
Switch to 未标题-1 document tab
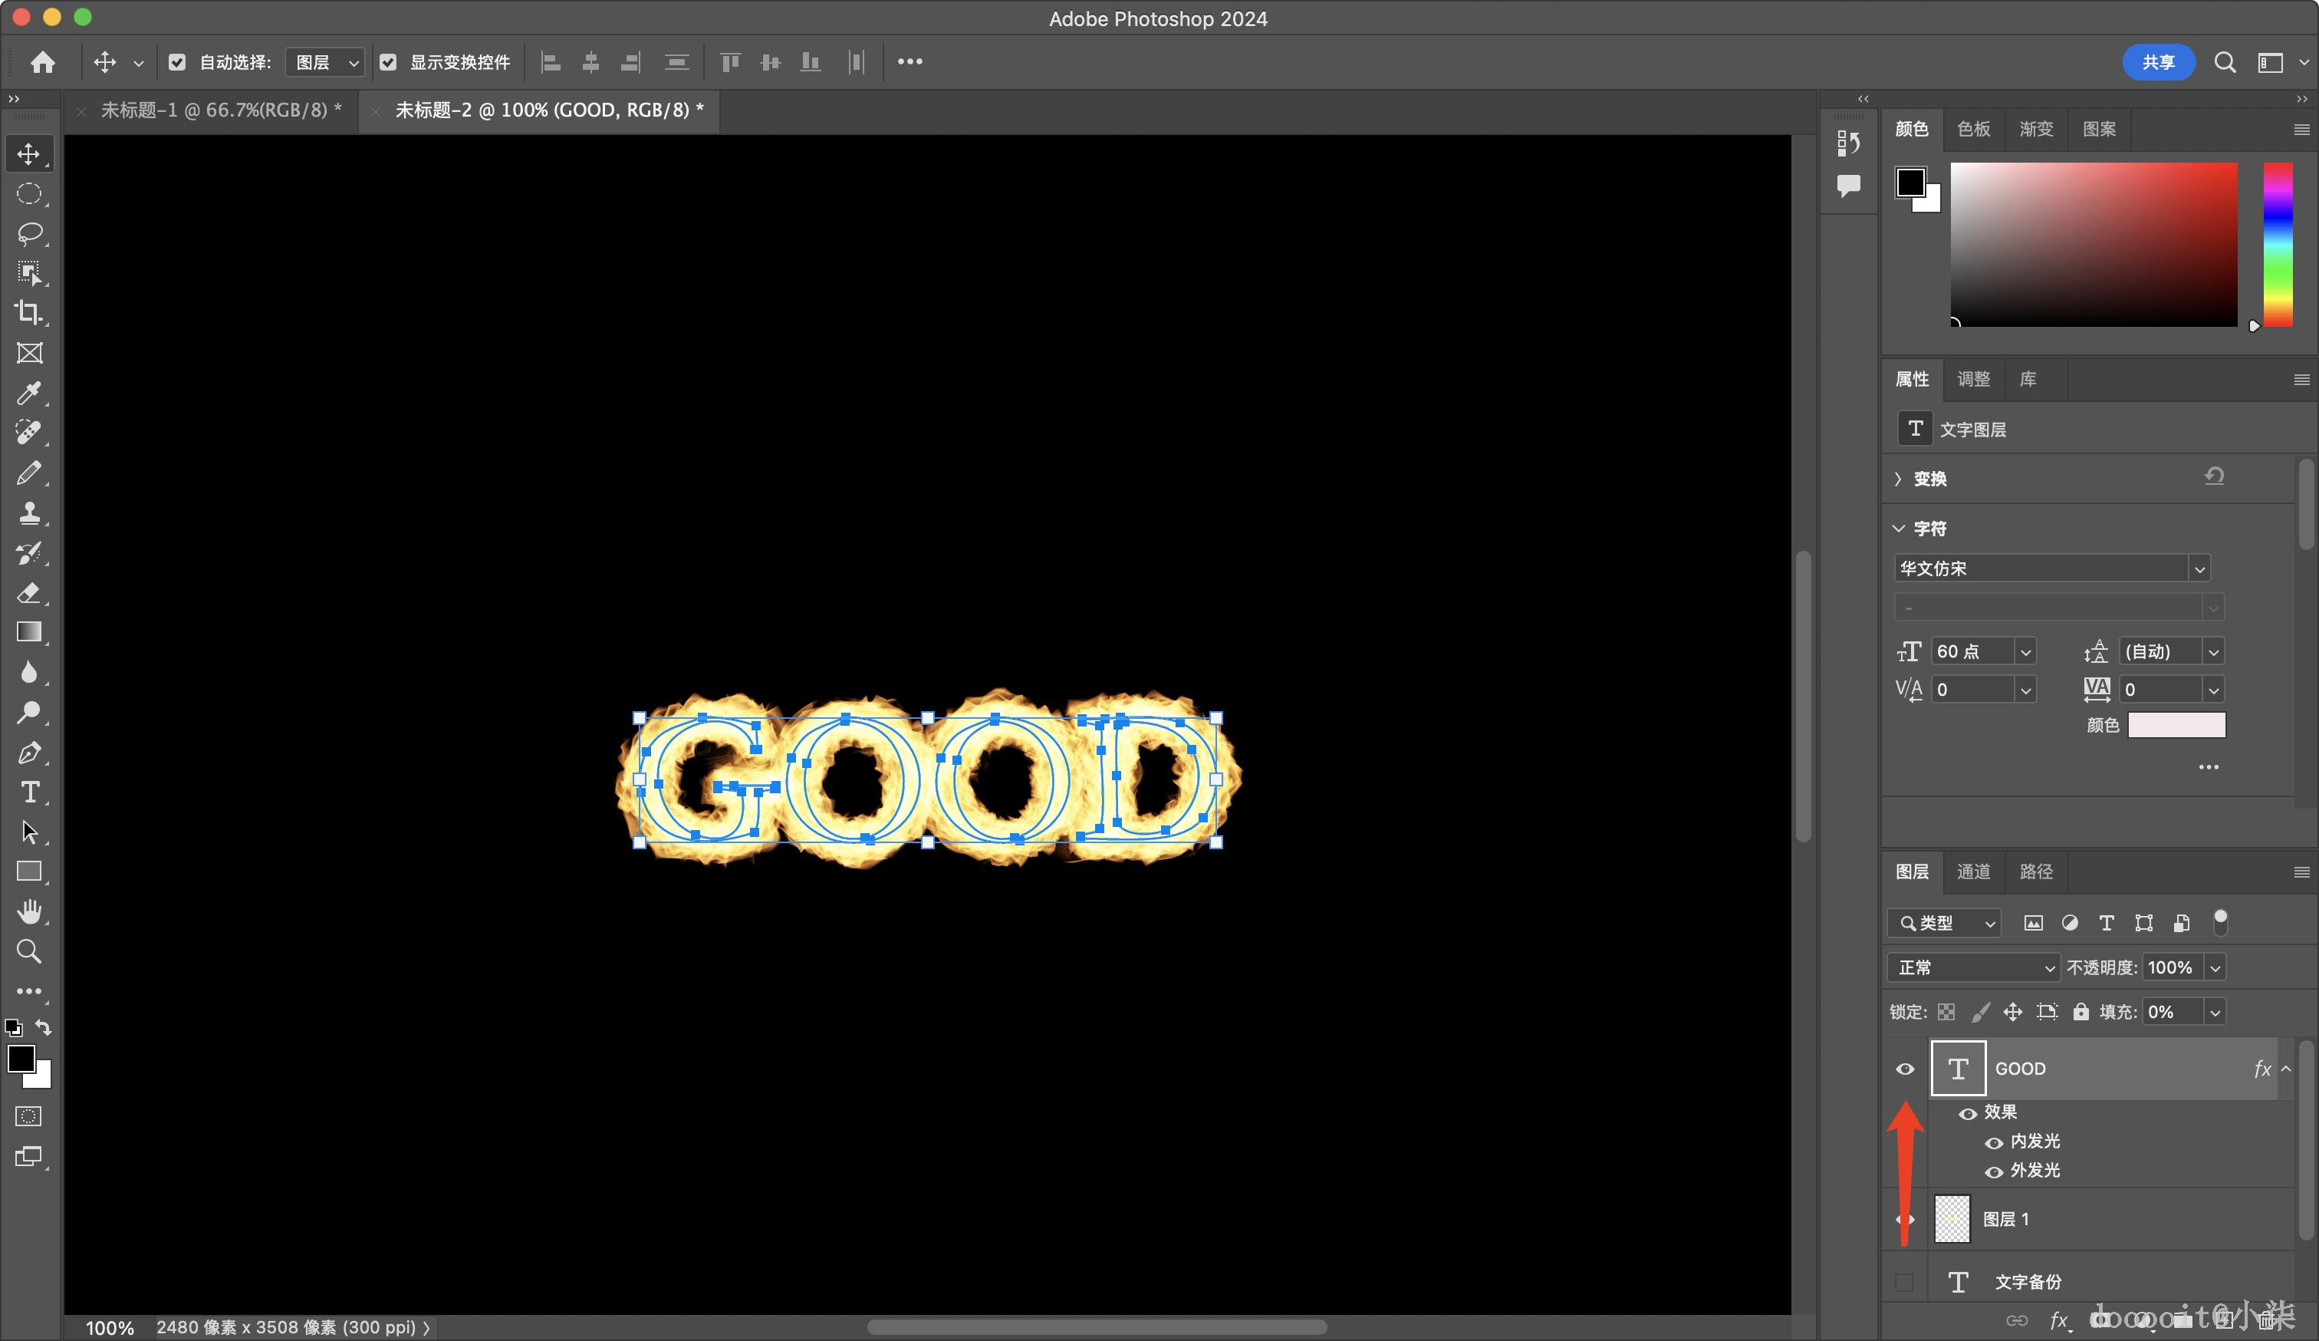click(x=221, y=110)
